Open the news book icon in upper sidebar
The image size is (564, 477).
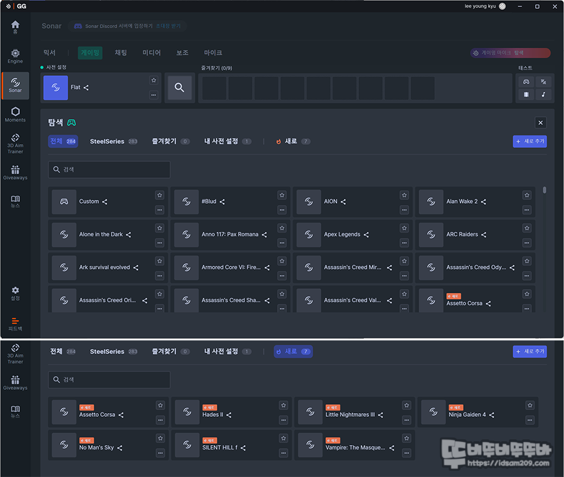(x=15, y=201)
